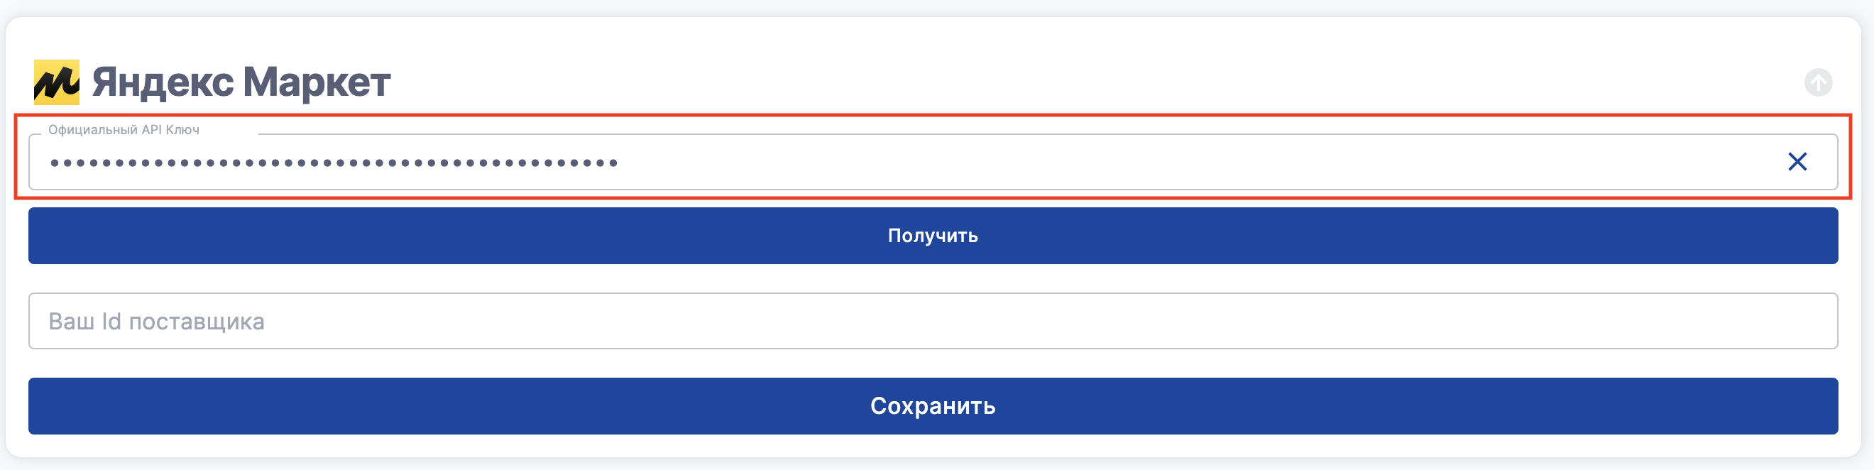Click the Получить button
This screenshot has width=1874, height=470.
[x=933, y=236]
